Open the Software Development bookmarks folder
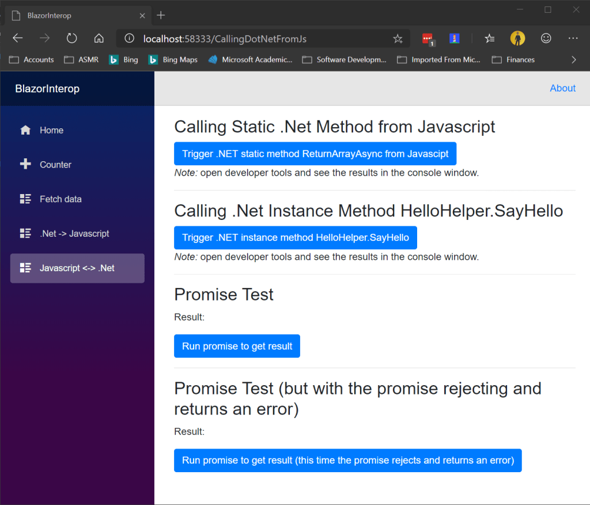 click(345, 59)
